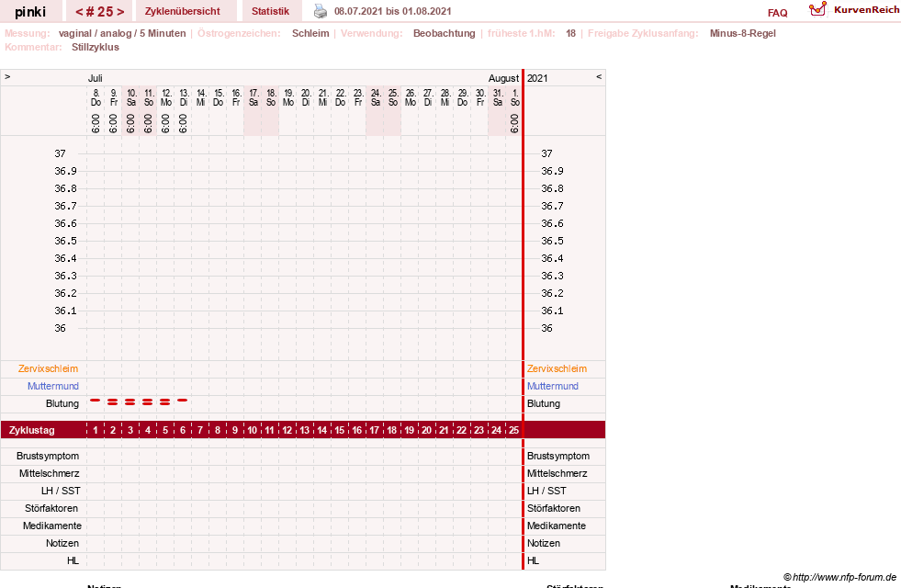Select cycle day 10 in Zyklustag row

(x=253, y=430)
